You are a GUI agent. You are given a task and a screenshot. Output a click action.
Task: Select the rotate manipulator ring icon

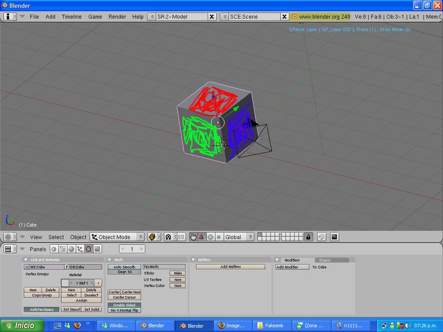click(210, 237)
